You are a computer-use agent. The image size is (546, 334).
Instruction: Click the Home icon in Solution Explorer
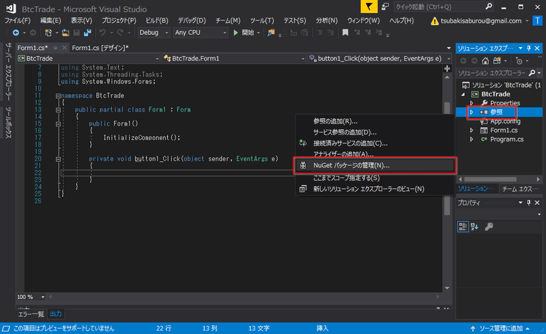point(485,61)
